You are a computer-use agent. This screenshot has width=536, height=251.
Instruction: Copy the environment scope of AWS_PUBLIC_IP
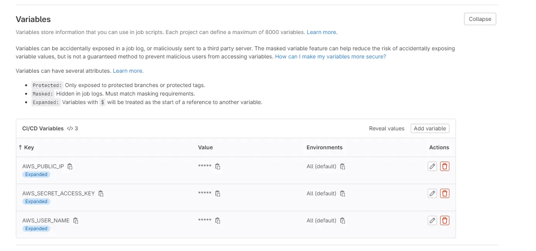tap(342, 166)
